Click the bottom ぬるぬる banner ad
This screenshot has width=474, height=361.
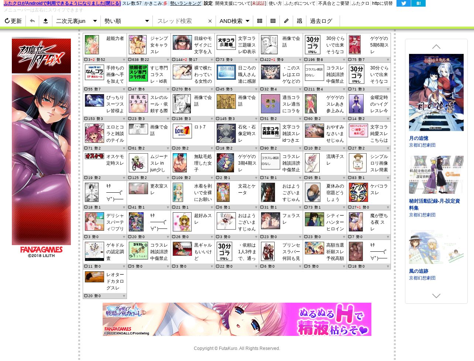point(237,319)
